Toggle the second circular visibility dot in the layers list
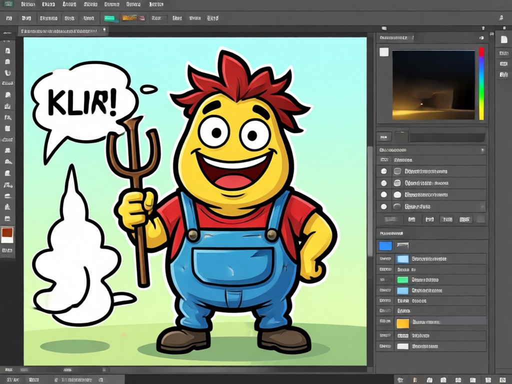Viewport: 512px width, 384px height. tap(384, 183)
